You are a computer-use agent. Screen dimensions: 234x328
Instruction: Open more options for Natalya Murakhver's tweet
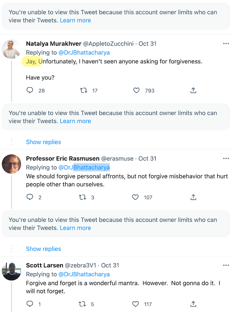pos(226,44)
